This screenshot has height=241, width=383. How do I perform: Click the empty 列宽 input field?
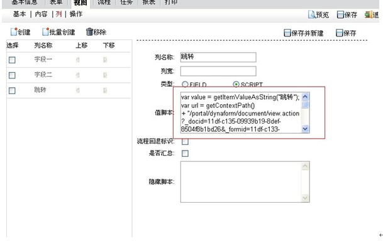(218, 71)
